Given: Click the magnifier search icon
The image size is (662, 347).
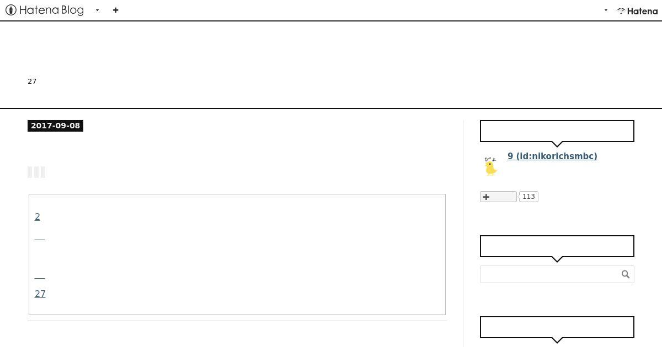Looking at the screenshot, I should 626,274.
